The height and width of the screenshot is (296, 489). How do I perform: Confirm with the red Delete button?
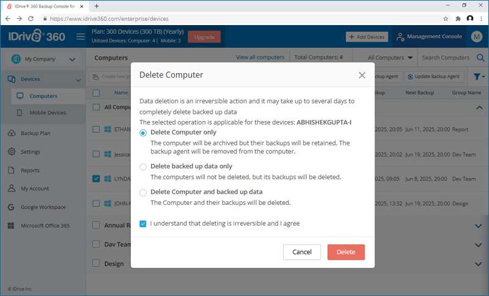(x=346, y=252)
